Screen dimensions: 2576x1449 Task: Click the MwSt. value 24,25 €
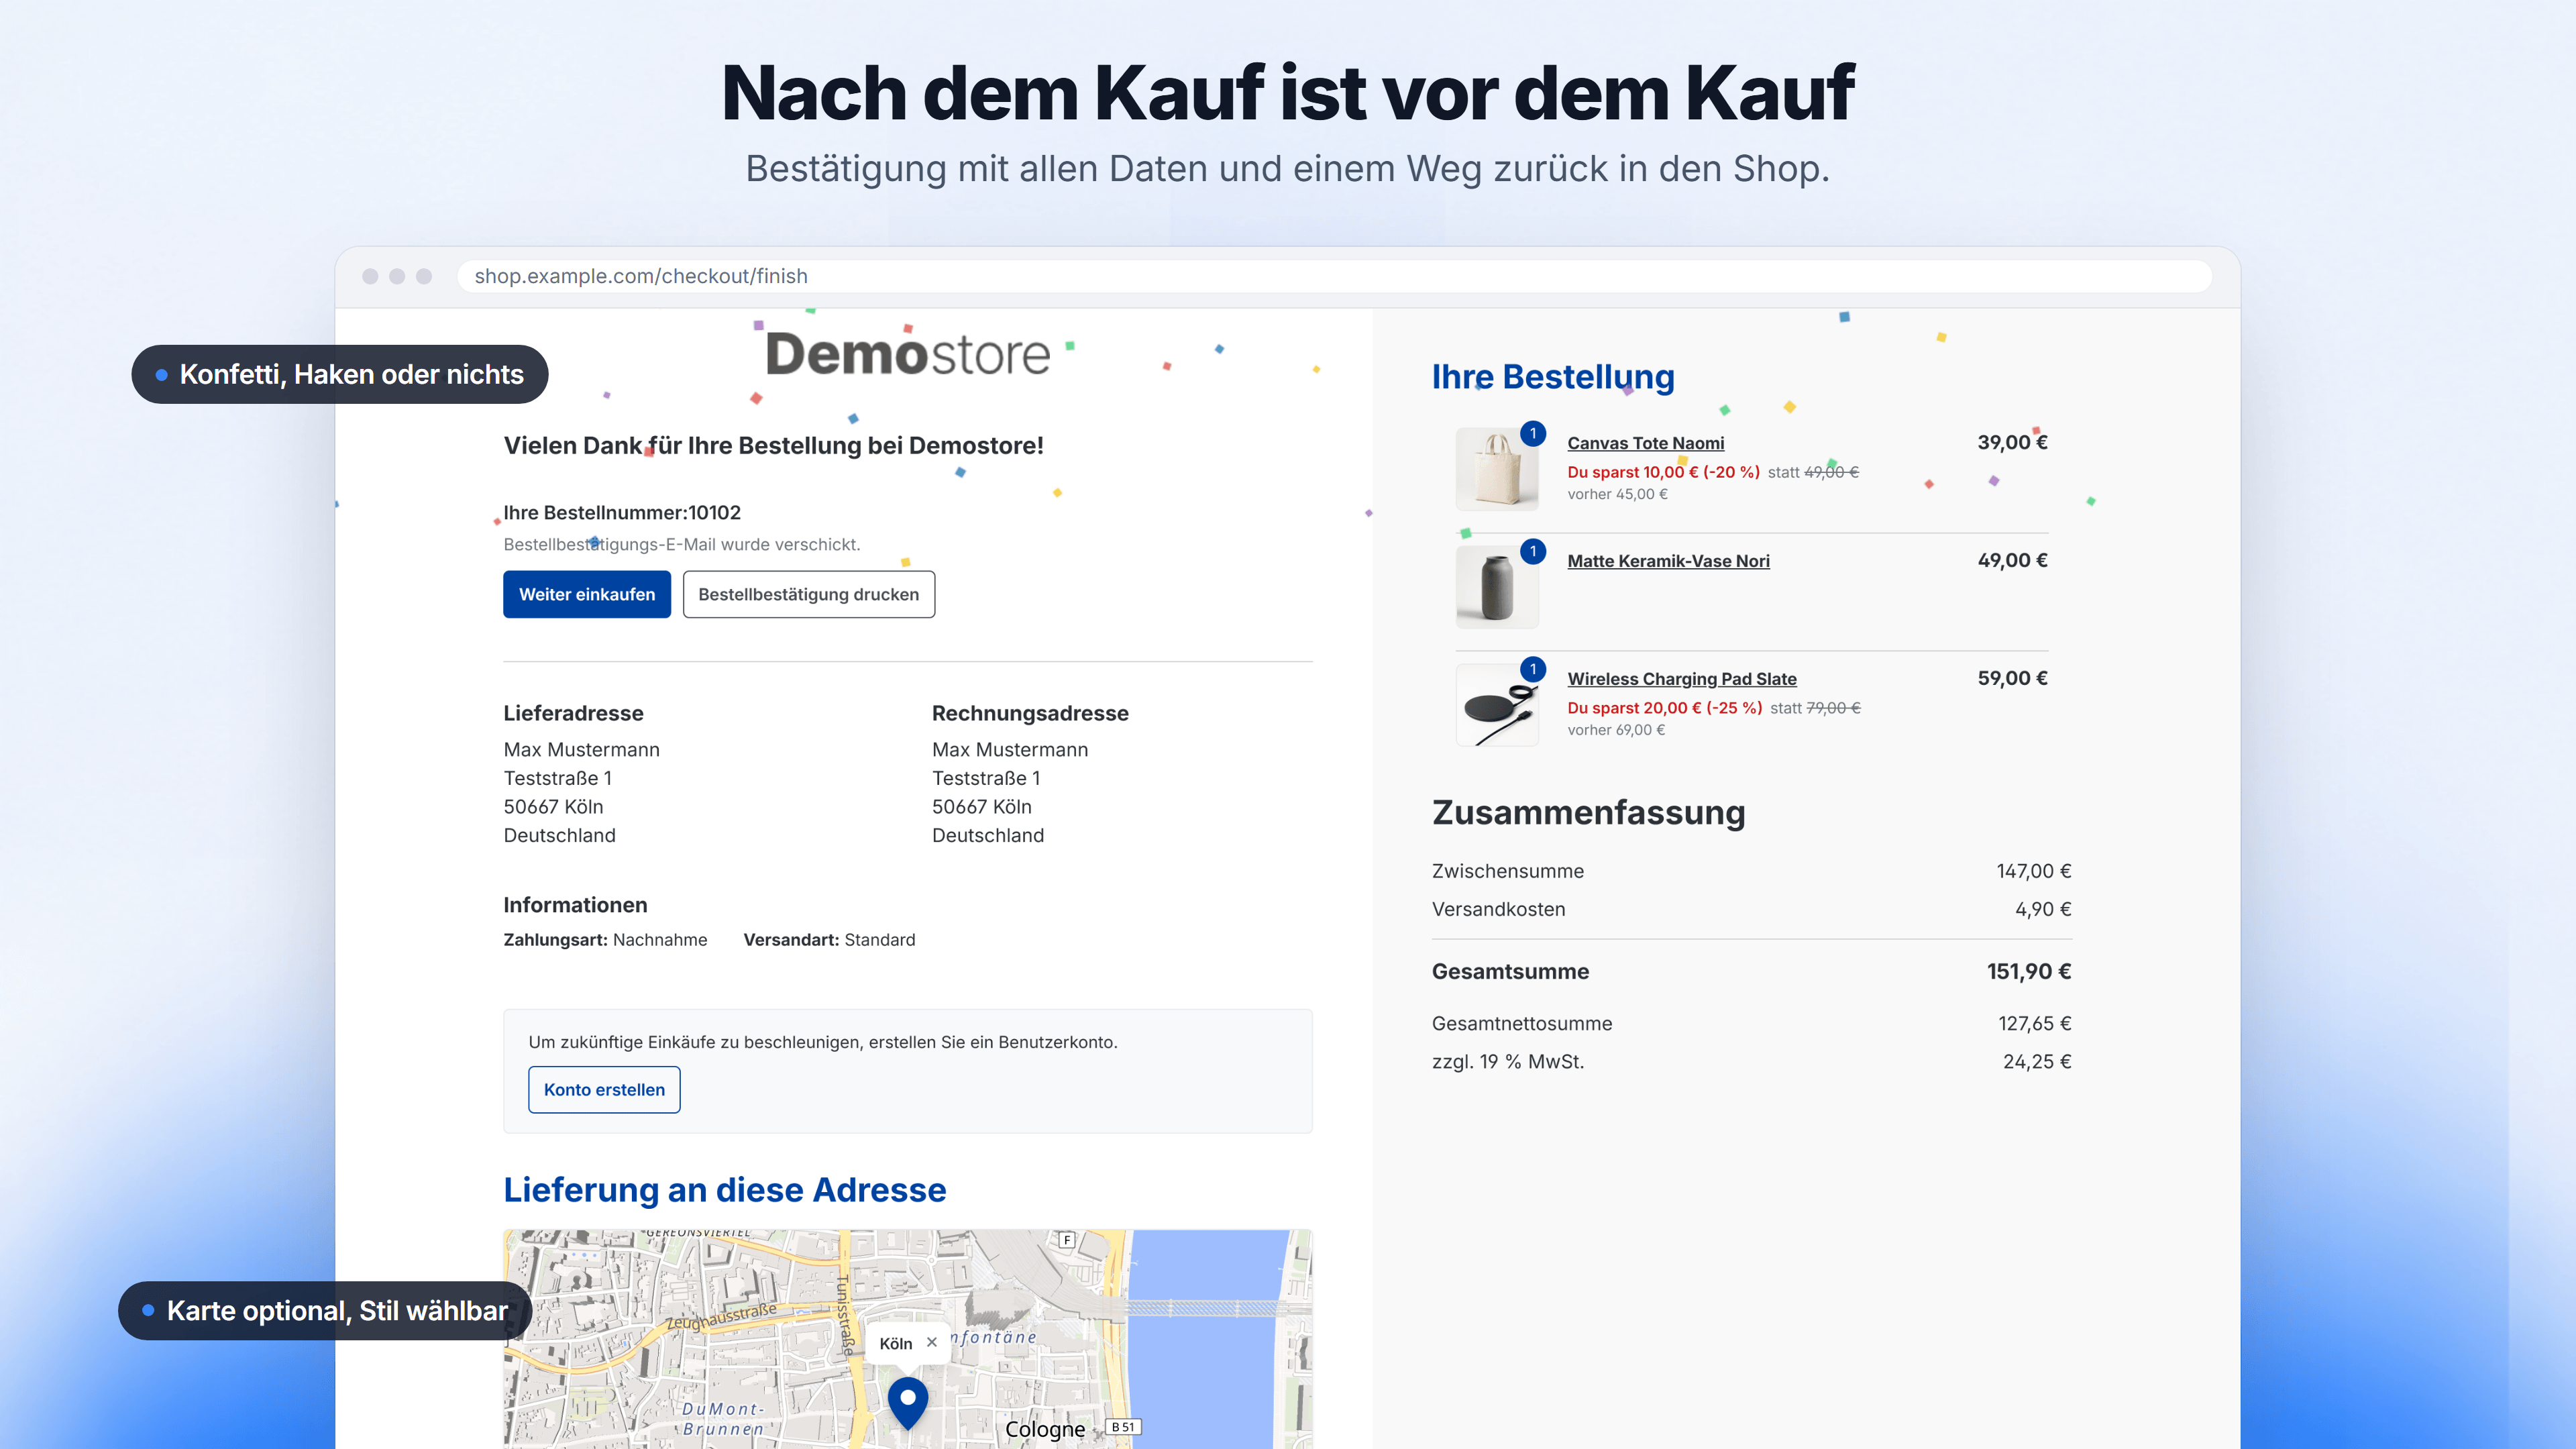[x=2037, y=1062]
